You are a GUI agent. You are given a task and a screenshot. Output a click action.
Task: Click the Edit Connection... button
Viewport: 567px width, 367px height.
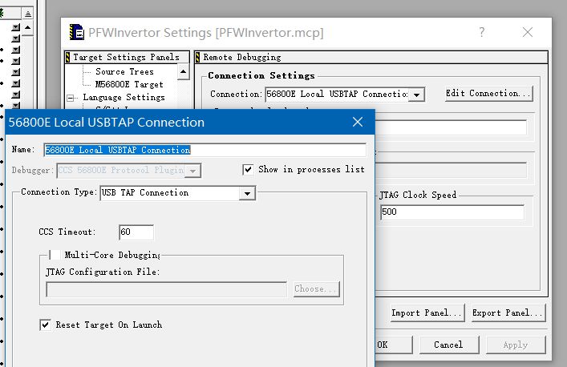pos(488,94)
